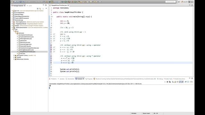Click the Run External Tools icon

69,2
